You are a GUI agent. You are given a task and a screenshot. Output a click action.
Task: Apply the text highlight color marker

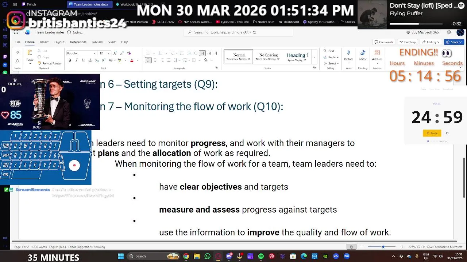coord(119,60)
